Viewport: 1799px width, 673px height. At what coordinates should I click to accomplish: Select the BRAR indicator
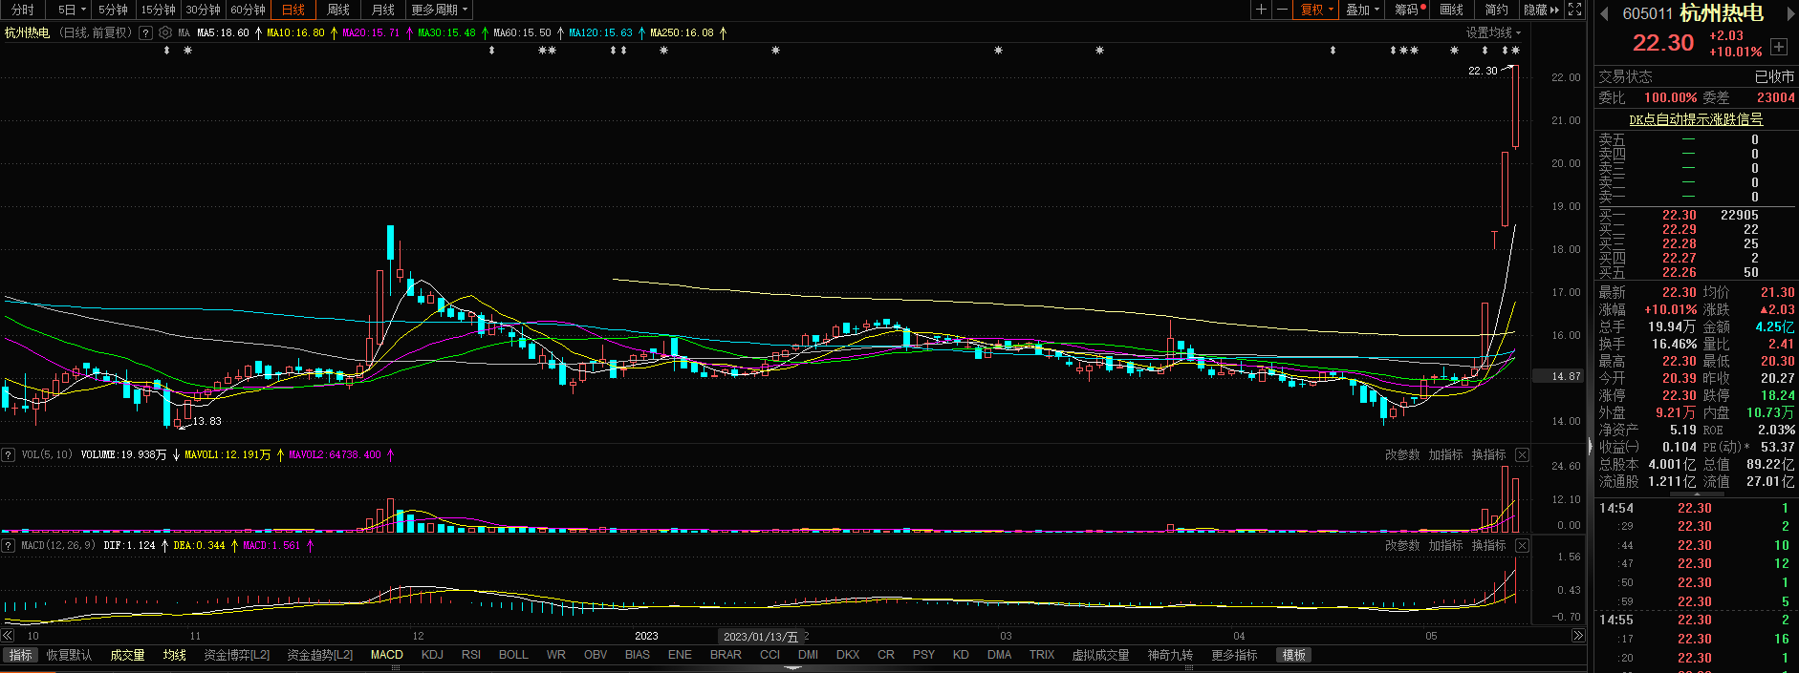[x=726, y=655]
